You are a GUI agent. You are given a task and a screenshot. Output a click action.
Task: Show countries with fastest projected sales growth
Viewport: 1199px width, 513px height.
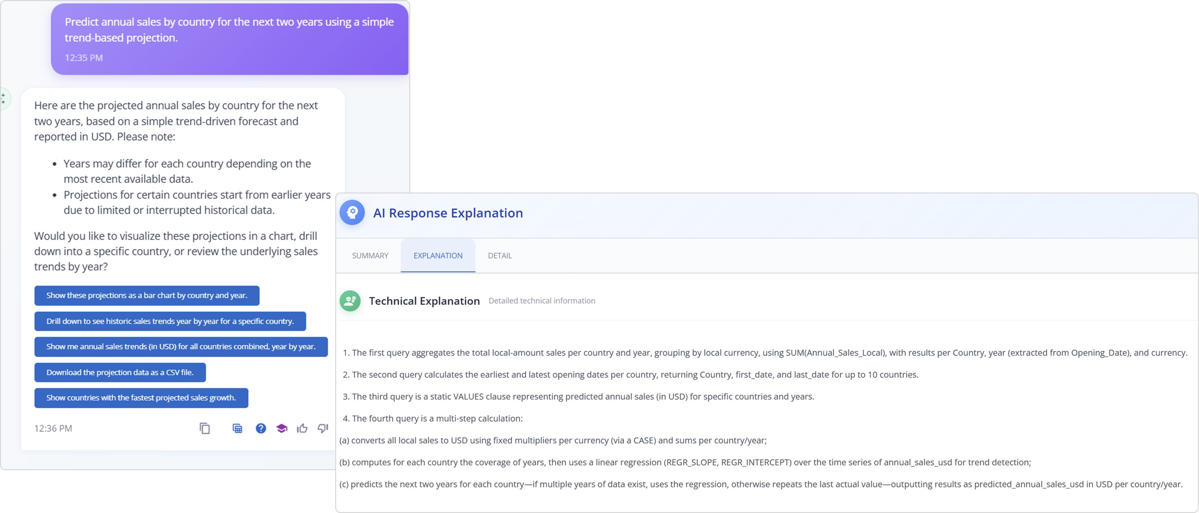(x=141, y=398)
